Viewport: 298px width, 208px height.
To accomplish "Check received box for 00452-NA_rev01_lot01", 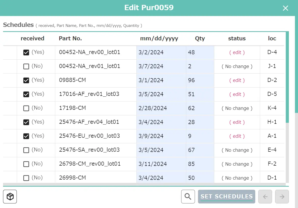I will pyautogui.click(x=26, y=66).
